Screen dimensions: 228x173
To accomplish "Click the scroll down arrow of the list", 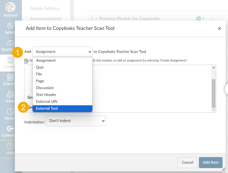I will coord(213,110).
